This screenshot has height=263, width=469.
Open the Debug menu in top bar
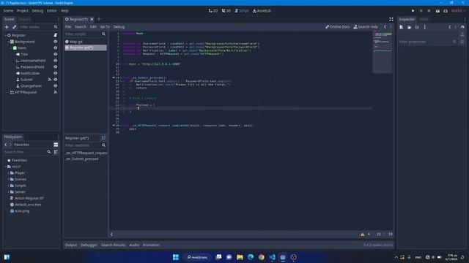click(x=37, y=11)
